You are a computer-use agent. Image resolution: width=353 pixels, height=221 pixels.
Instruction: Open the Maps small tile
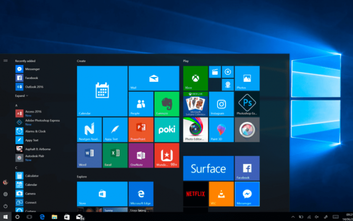[x=228, y=85]
